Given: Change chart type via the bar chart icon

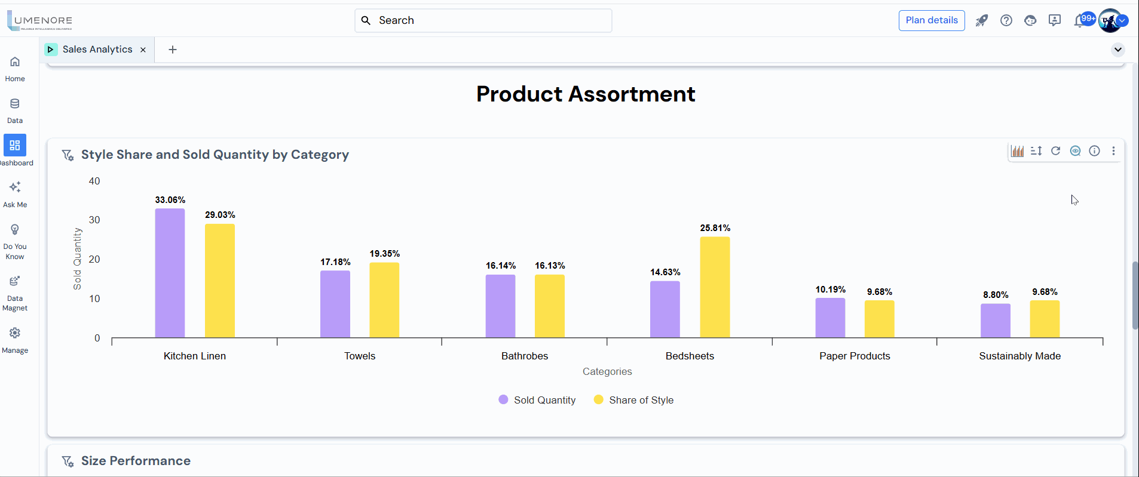Looking at the screenshot, I should click(x=1017, y=151).
